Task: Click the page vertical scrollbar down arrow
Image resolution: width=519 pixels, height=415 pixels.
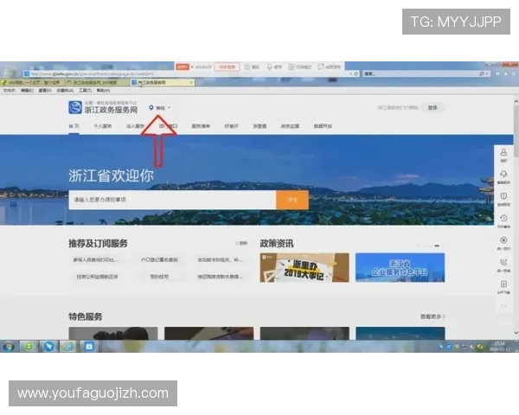Action: tap(516, 333)
